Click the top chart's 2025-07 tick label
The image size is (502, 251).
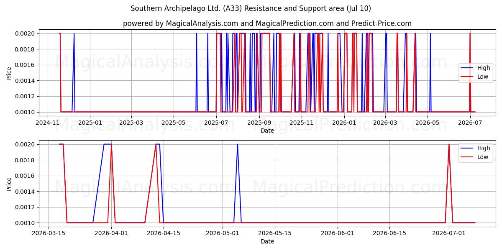click(216, 123)
